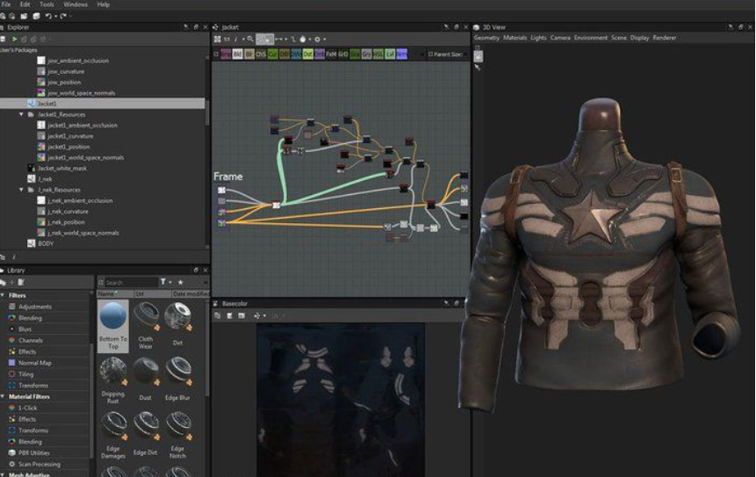Collapse the Material Filters category

pos(4,396)
